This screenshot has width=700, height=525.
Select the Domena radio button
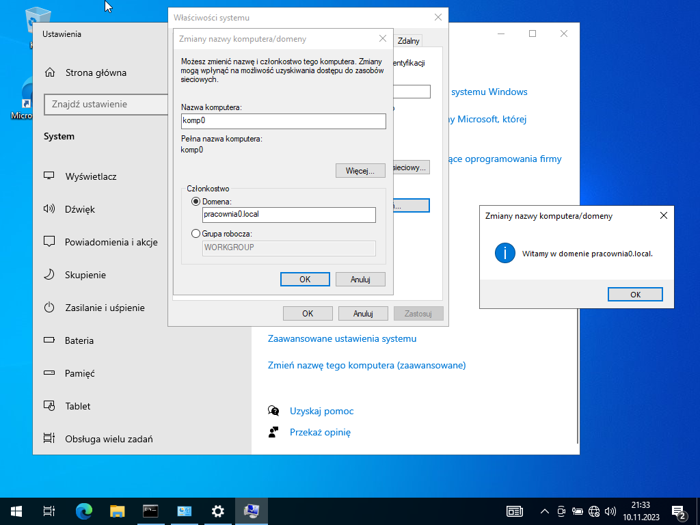196,202
